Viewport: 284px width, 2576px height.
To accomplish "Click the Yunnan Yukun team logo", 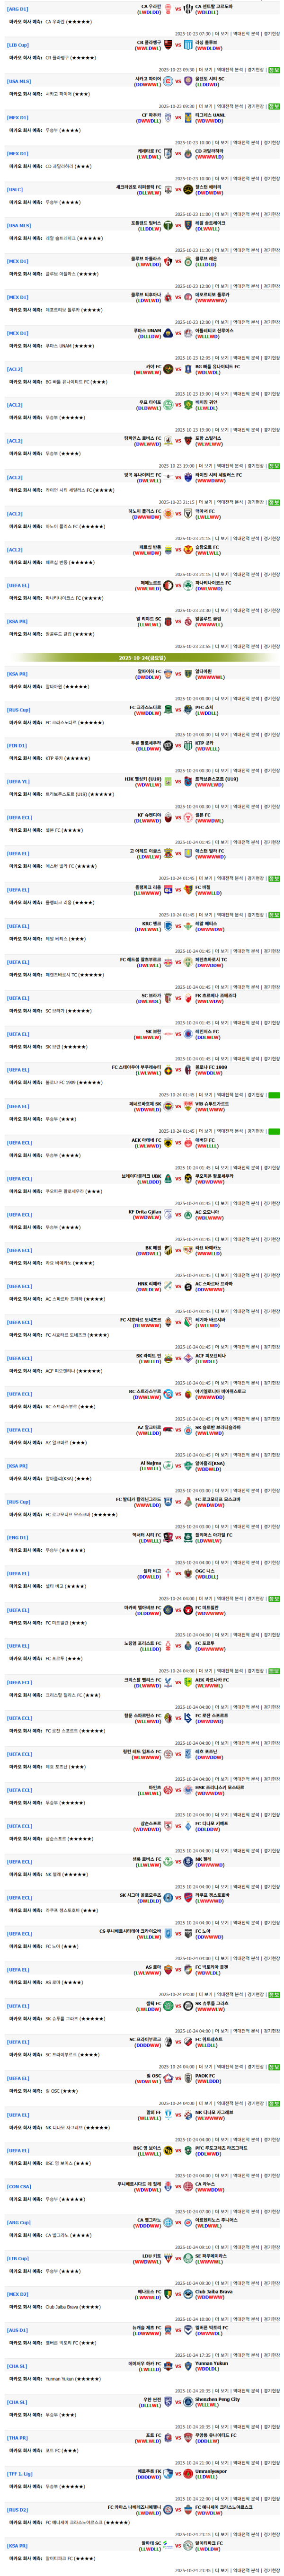I will coord(188,2365).
